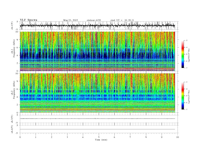The width and height of the screenshot is (200, 154).
Task: Click the '4' kHz tick on ch.2 spectrogram axis
Action: [18, 97]
